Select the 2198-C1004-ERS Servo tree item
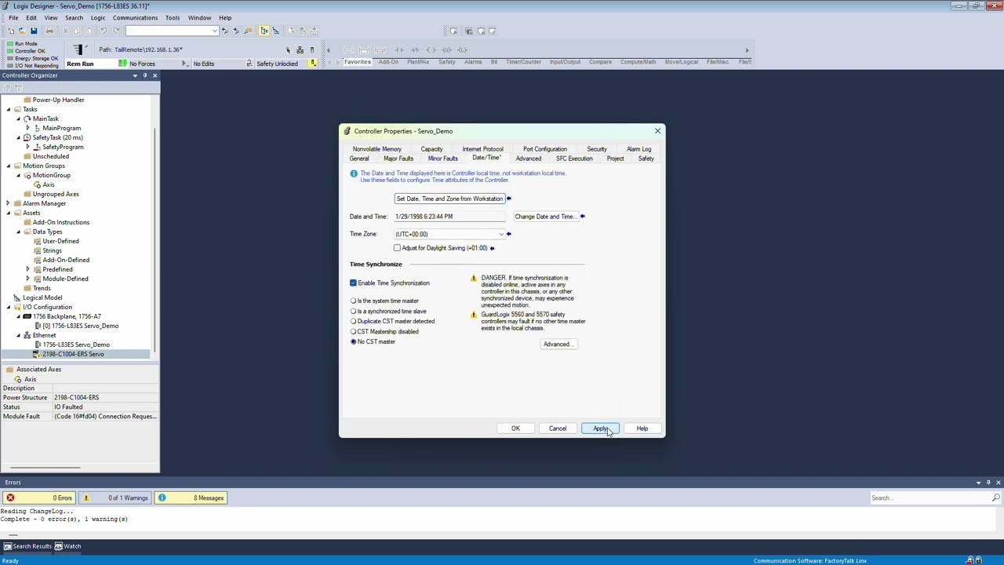Viewport: 1004px width, 565px height. (x=73, y=354)
